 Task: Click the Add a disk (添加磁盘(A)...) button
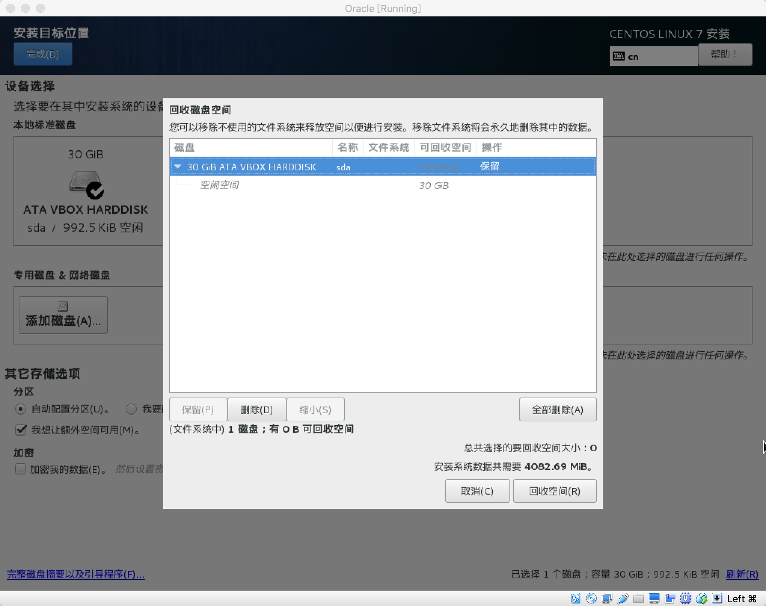tap(63, 315)
